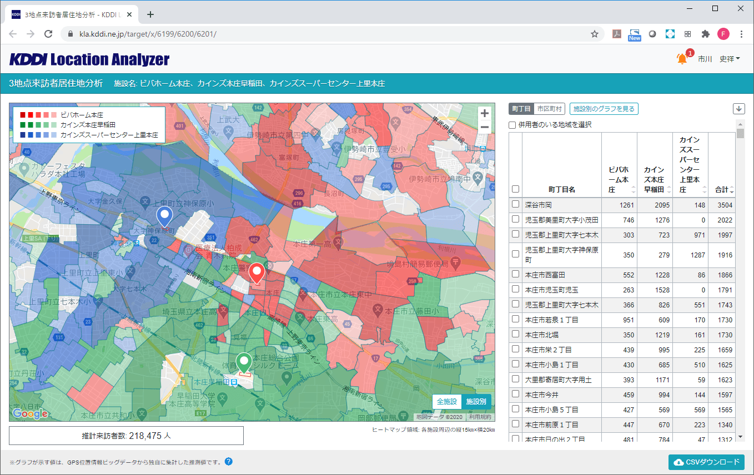Click the 市川 username
Image resolution: width=754 pixels, height=475 pixels.
point(705,59)
